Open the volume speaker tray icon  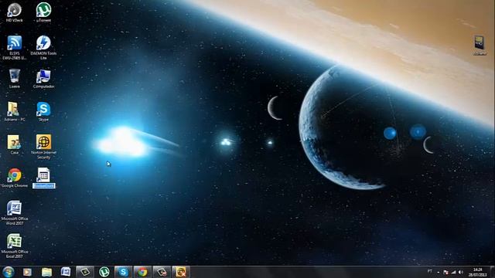(x=461, y=272)
